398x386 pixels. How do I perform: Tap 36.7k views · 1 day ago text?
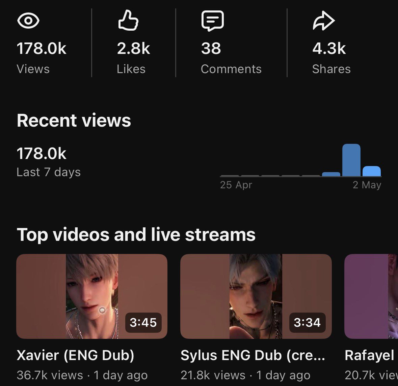(x=82, y=375)
